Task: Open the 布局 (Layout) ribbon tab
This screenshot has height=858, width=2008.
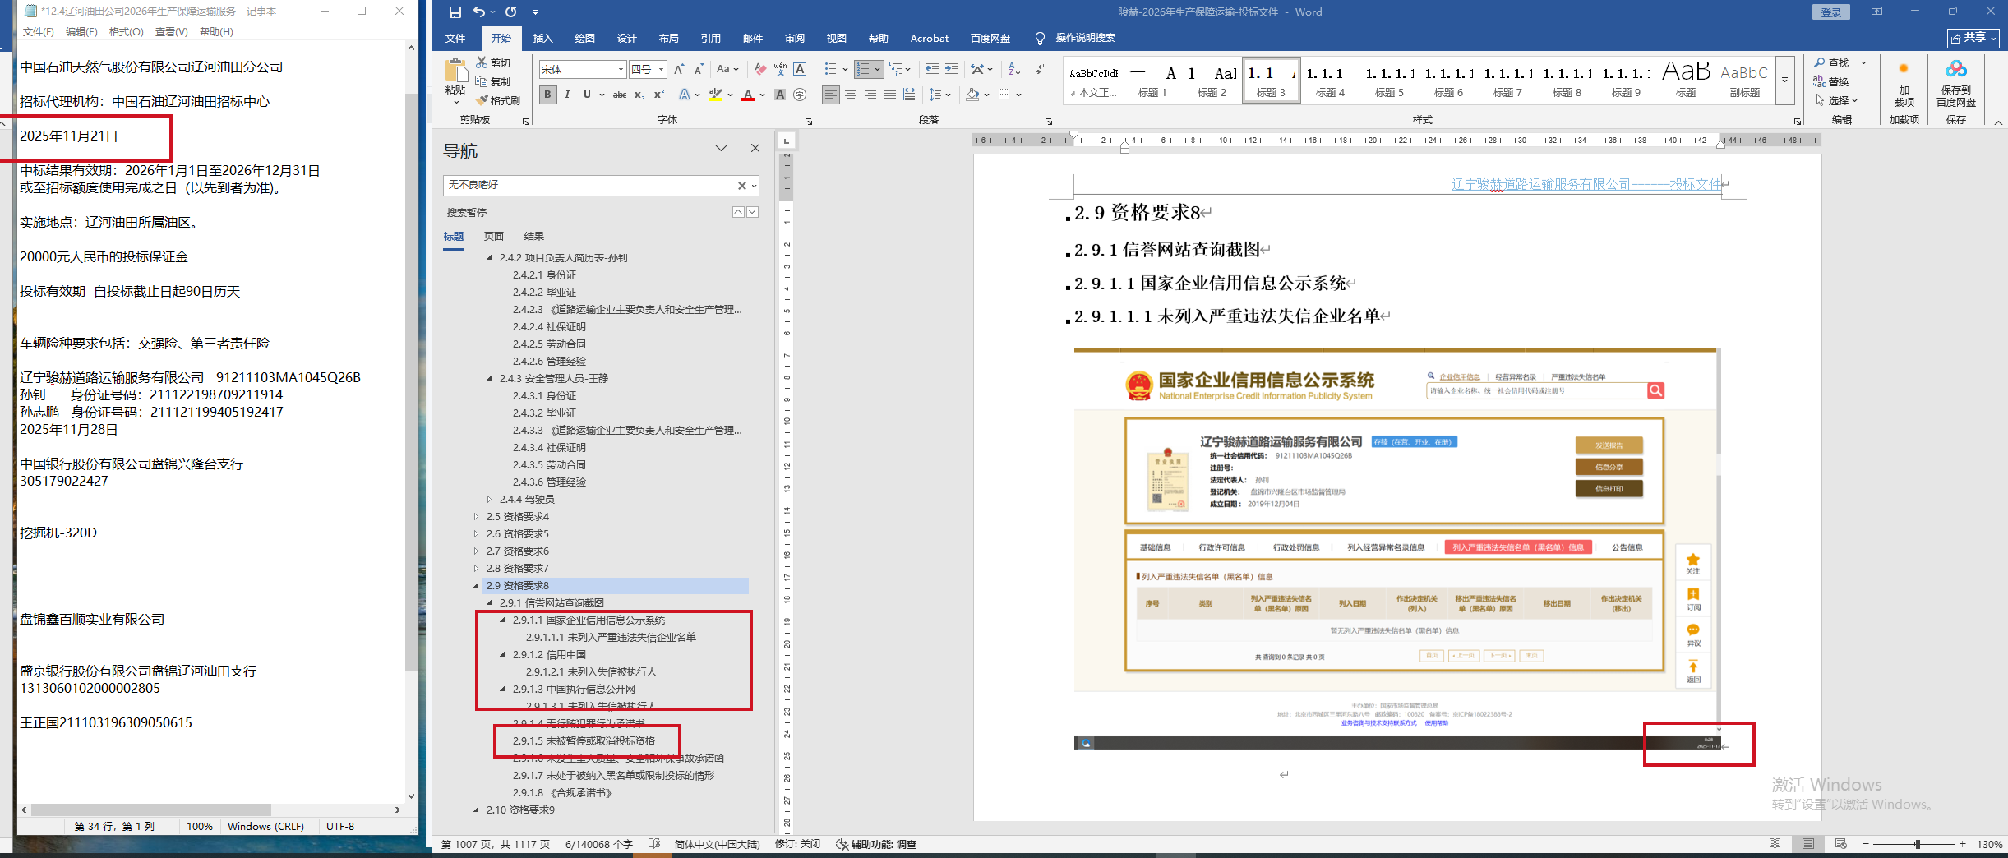Action: (x=669, y=39)
